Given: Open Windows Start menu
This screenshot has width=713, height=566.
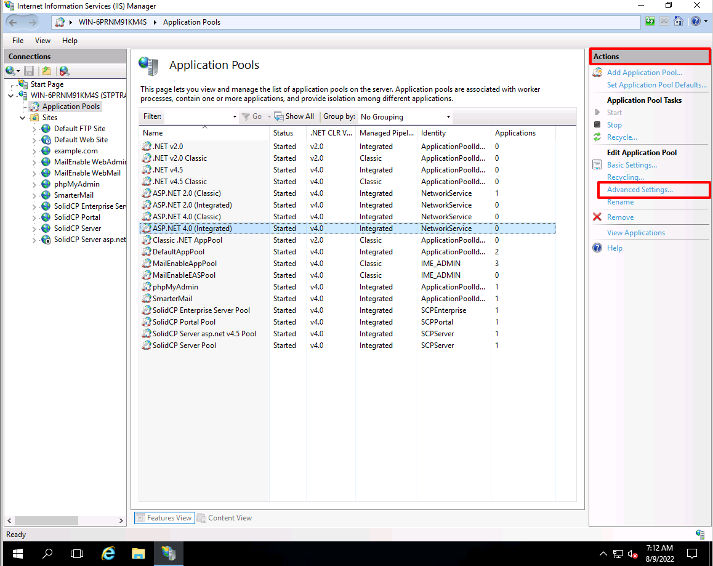Looking at the screenshot, I should 18,554.
